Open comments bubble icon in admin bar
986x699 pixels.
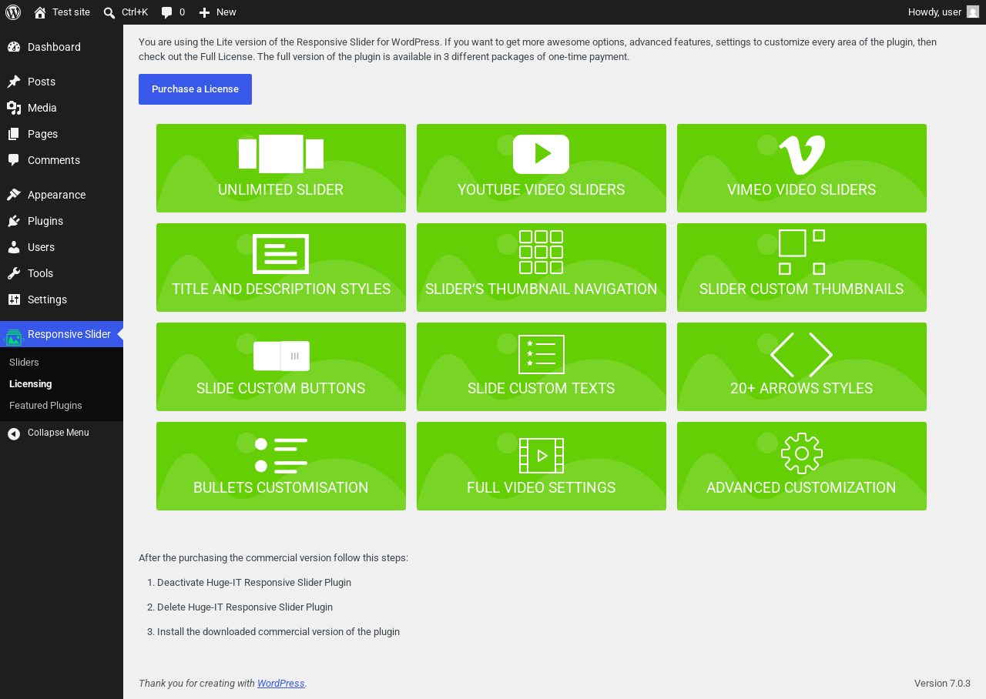coord(166,12)
